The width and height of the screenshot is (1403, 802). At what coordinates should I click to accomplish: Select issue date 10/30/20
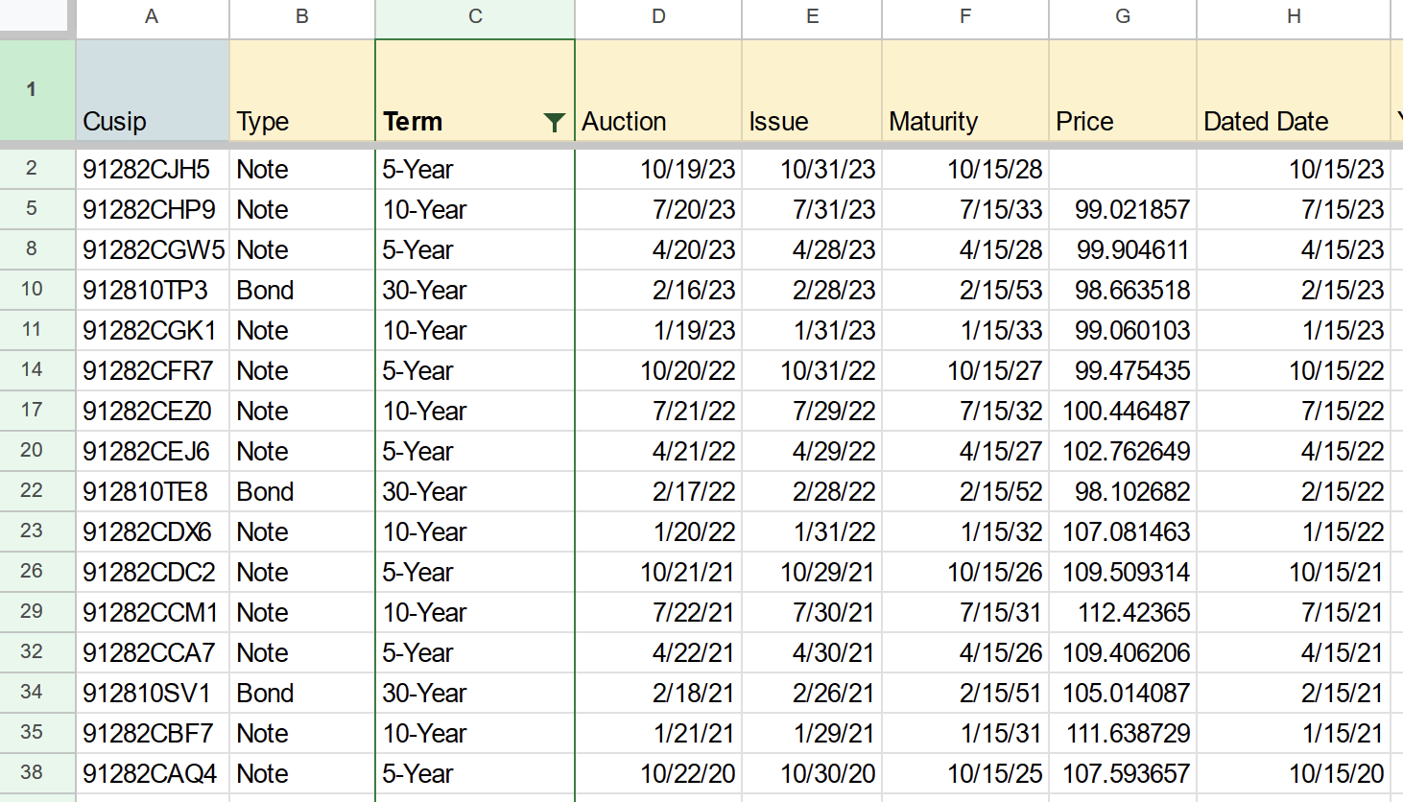pyautogui.click(x=812, y=773)
